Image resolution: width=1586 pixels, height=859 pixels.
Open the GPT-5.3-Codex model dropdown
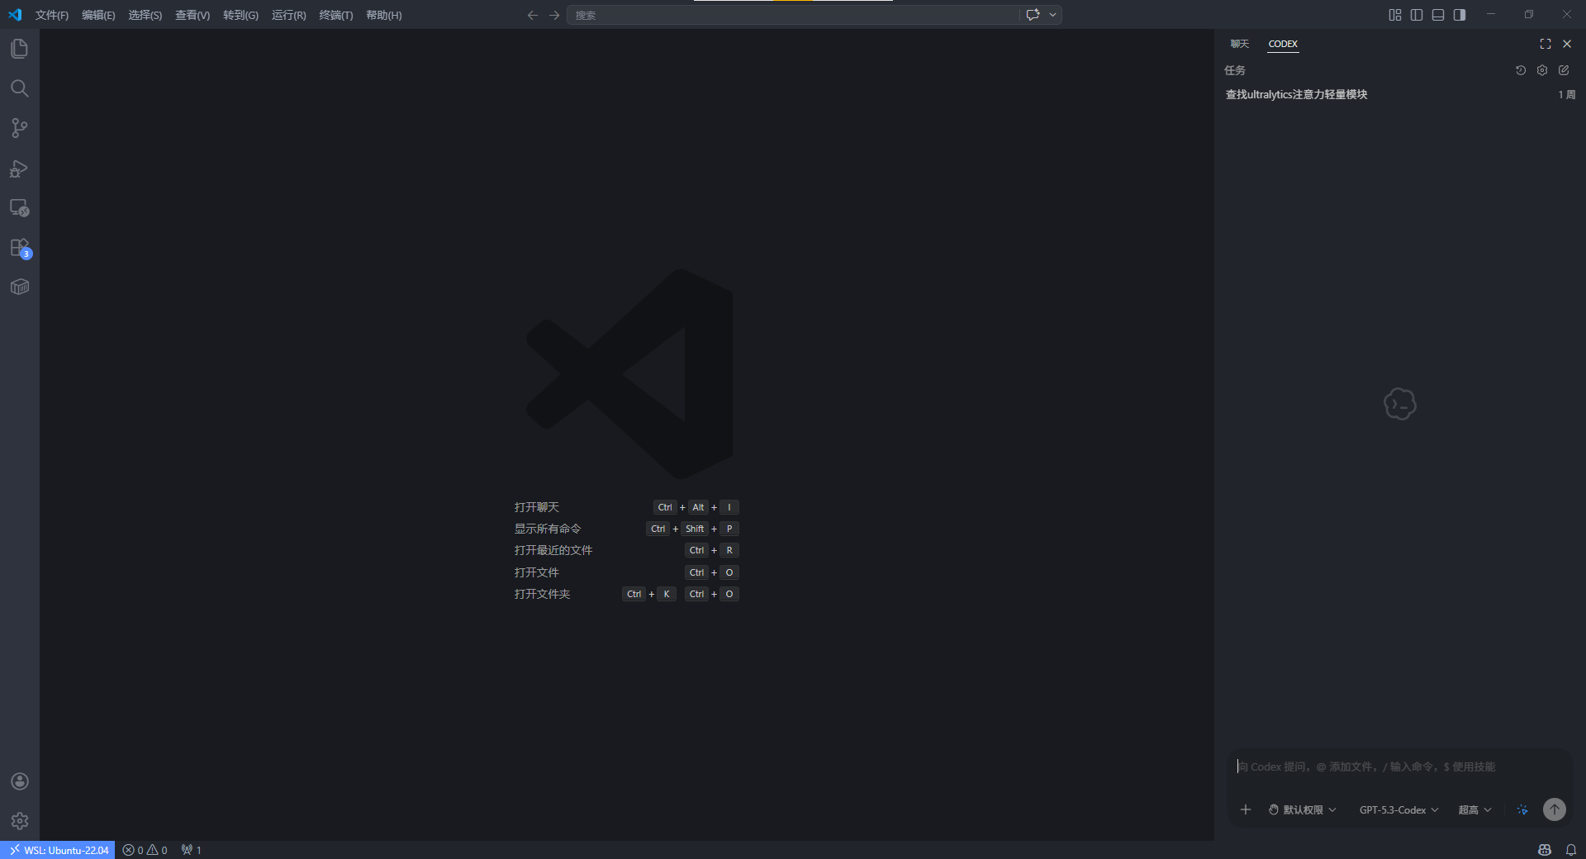[1398, 809]
